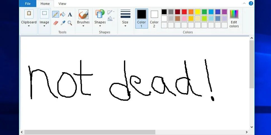This screenshot has height=135, width=271.
Task: Click the horizontal scrollbar left arrow
Action: click(22, 132)
